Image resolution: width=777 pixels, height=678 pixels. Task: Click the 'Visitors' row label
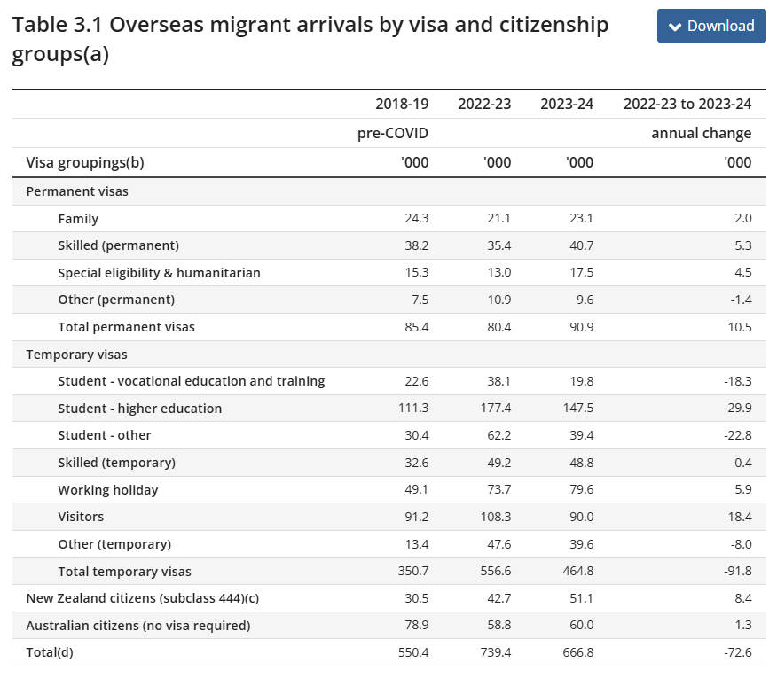point(81,517)
